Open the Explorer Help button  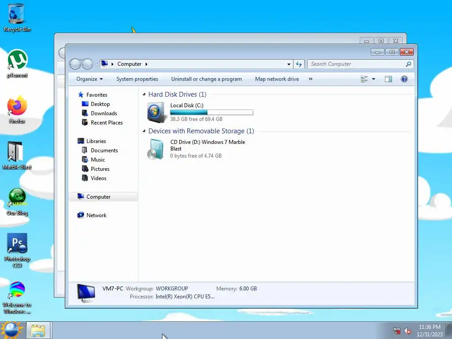404,79
